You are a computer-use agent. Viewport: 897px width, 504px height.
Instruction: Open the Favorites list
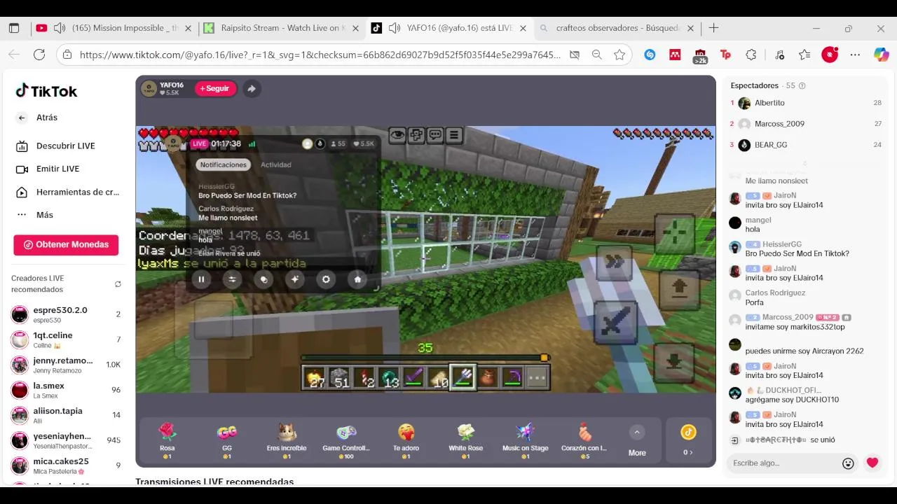[x=804, y=55]
